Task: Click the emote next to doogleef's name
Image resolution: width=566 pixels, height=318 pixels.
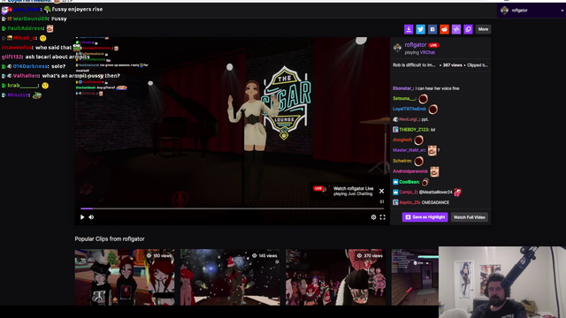Action: (418, 140)
